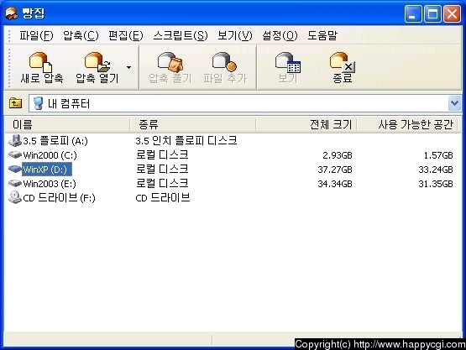Open the 스크립트(S) menu
The width and height of the screenshot is (466, 350).
tap(180, 35)
